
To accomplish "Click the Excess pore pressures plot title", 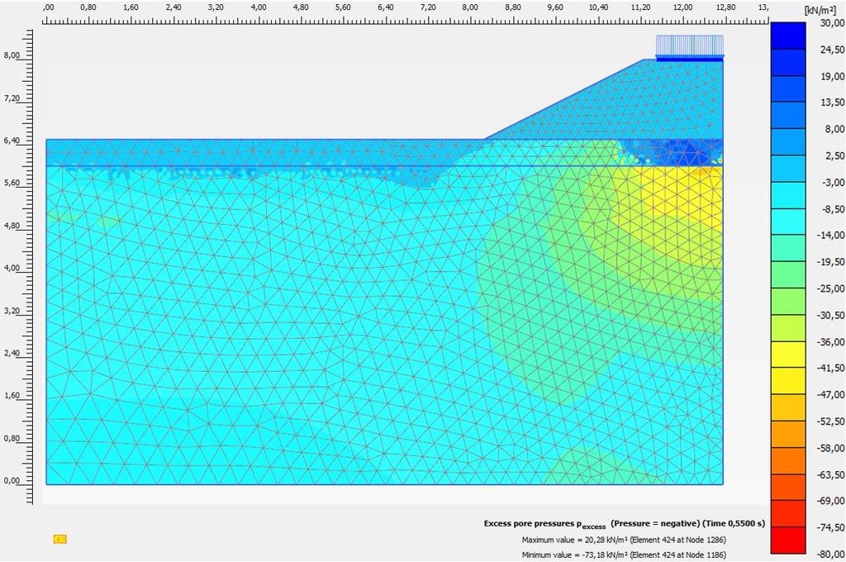I will (625, 524).
